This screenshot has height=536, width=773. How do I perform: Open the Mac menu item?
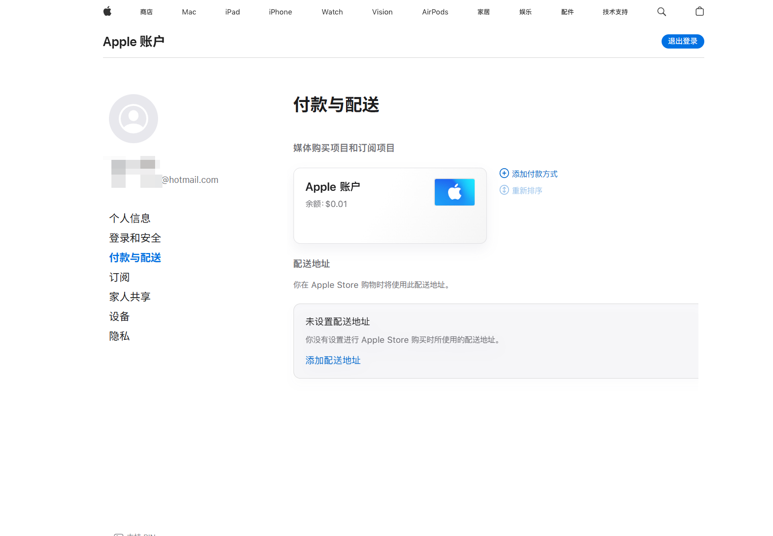[189, 12]
